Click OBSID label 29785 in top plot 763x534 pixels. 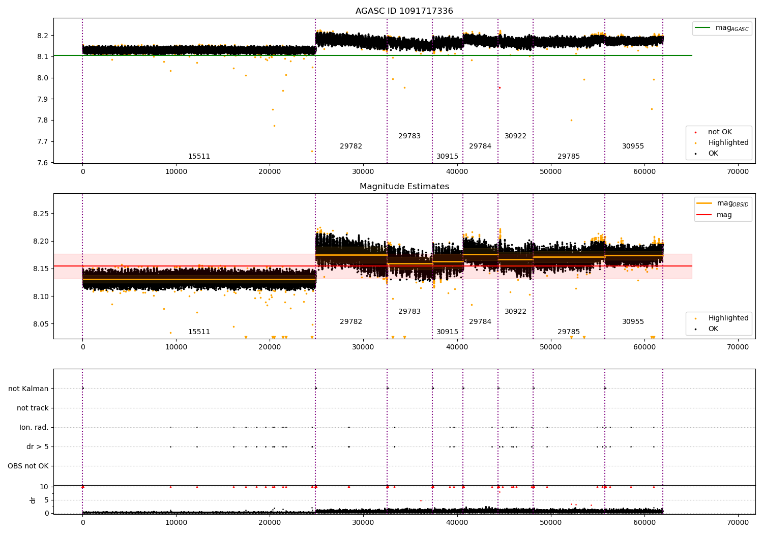tap(569, 156)
